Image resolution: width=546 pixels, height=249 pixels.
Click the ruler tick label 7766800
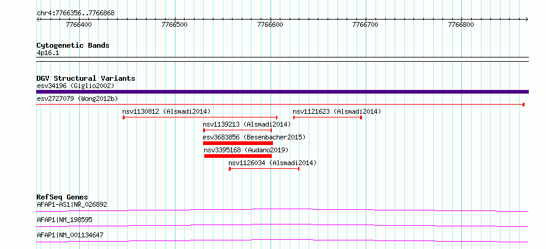461,24
